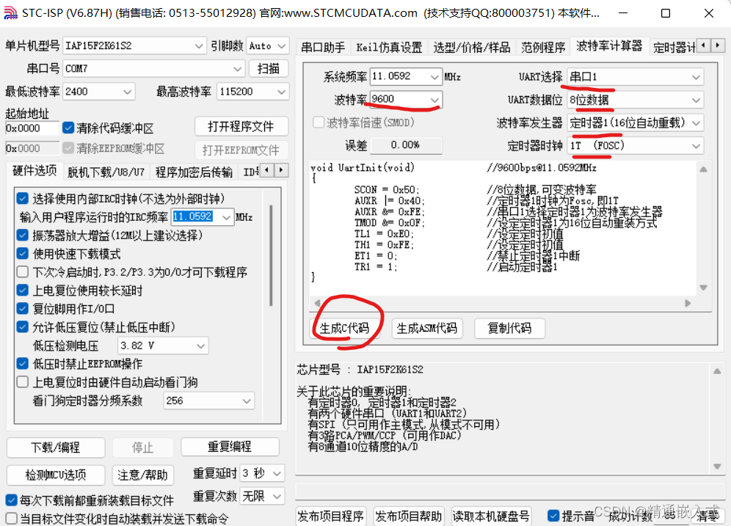Image resolution: width=731 pixels, height=526 pixels.
Task: Open the 波特率发生器 dropdown
Action: coord(697,123)
